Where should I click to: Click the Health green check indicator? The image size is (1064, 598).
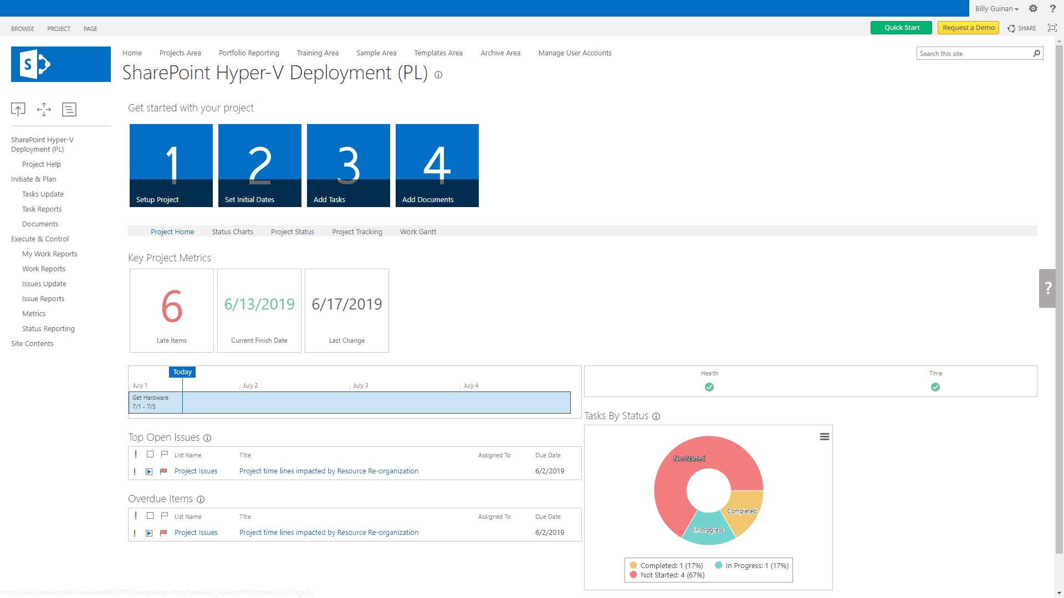(x=709, y=387)
